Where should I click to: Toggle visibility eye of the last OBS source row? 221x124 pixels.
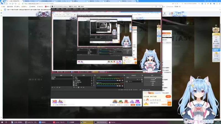coord(92,85)
